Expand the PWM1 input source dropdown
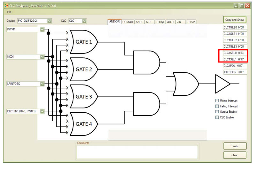Viewport: 256px width, 170px height. [x=42, y=29]
